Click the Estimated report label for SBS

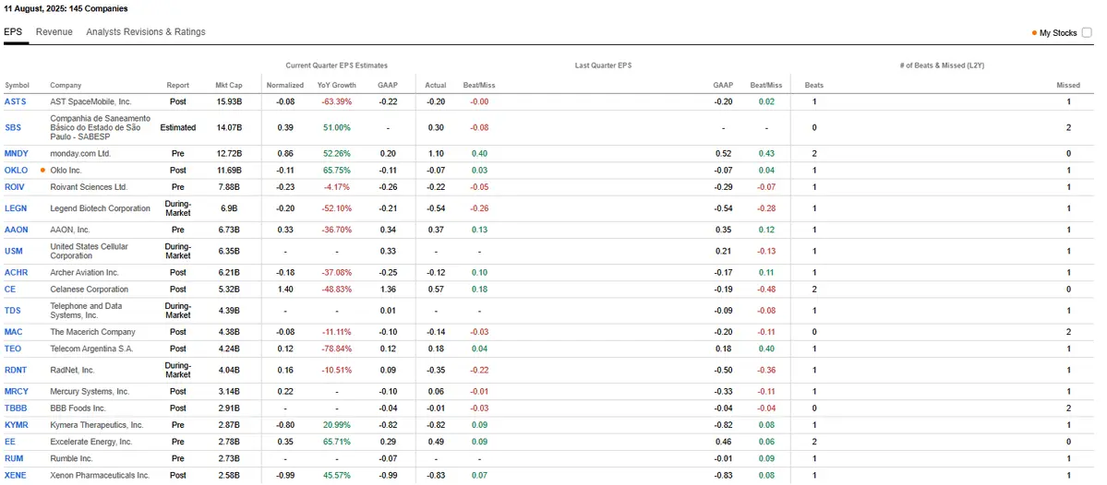point(178,127)
